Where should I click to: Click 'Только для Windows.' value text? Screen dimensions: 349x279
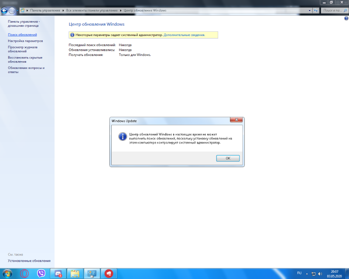(135, 55)
